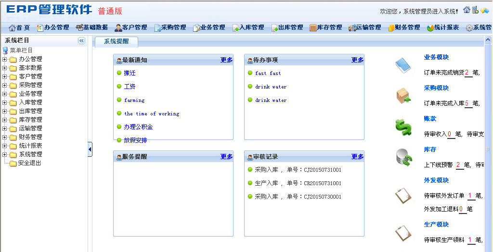Collapse the 系统栏目 sidebar panel

(81, 41)
